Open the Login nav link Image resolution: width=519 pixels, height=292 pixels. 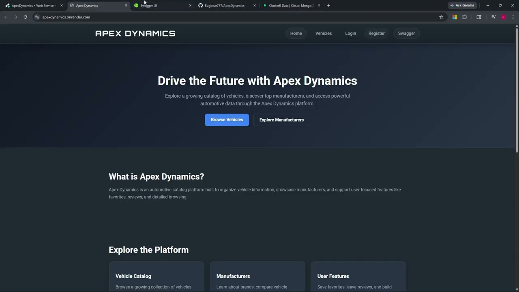(351, 33)
